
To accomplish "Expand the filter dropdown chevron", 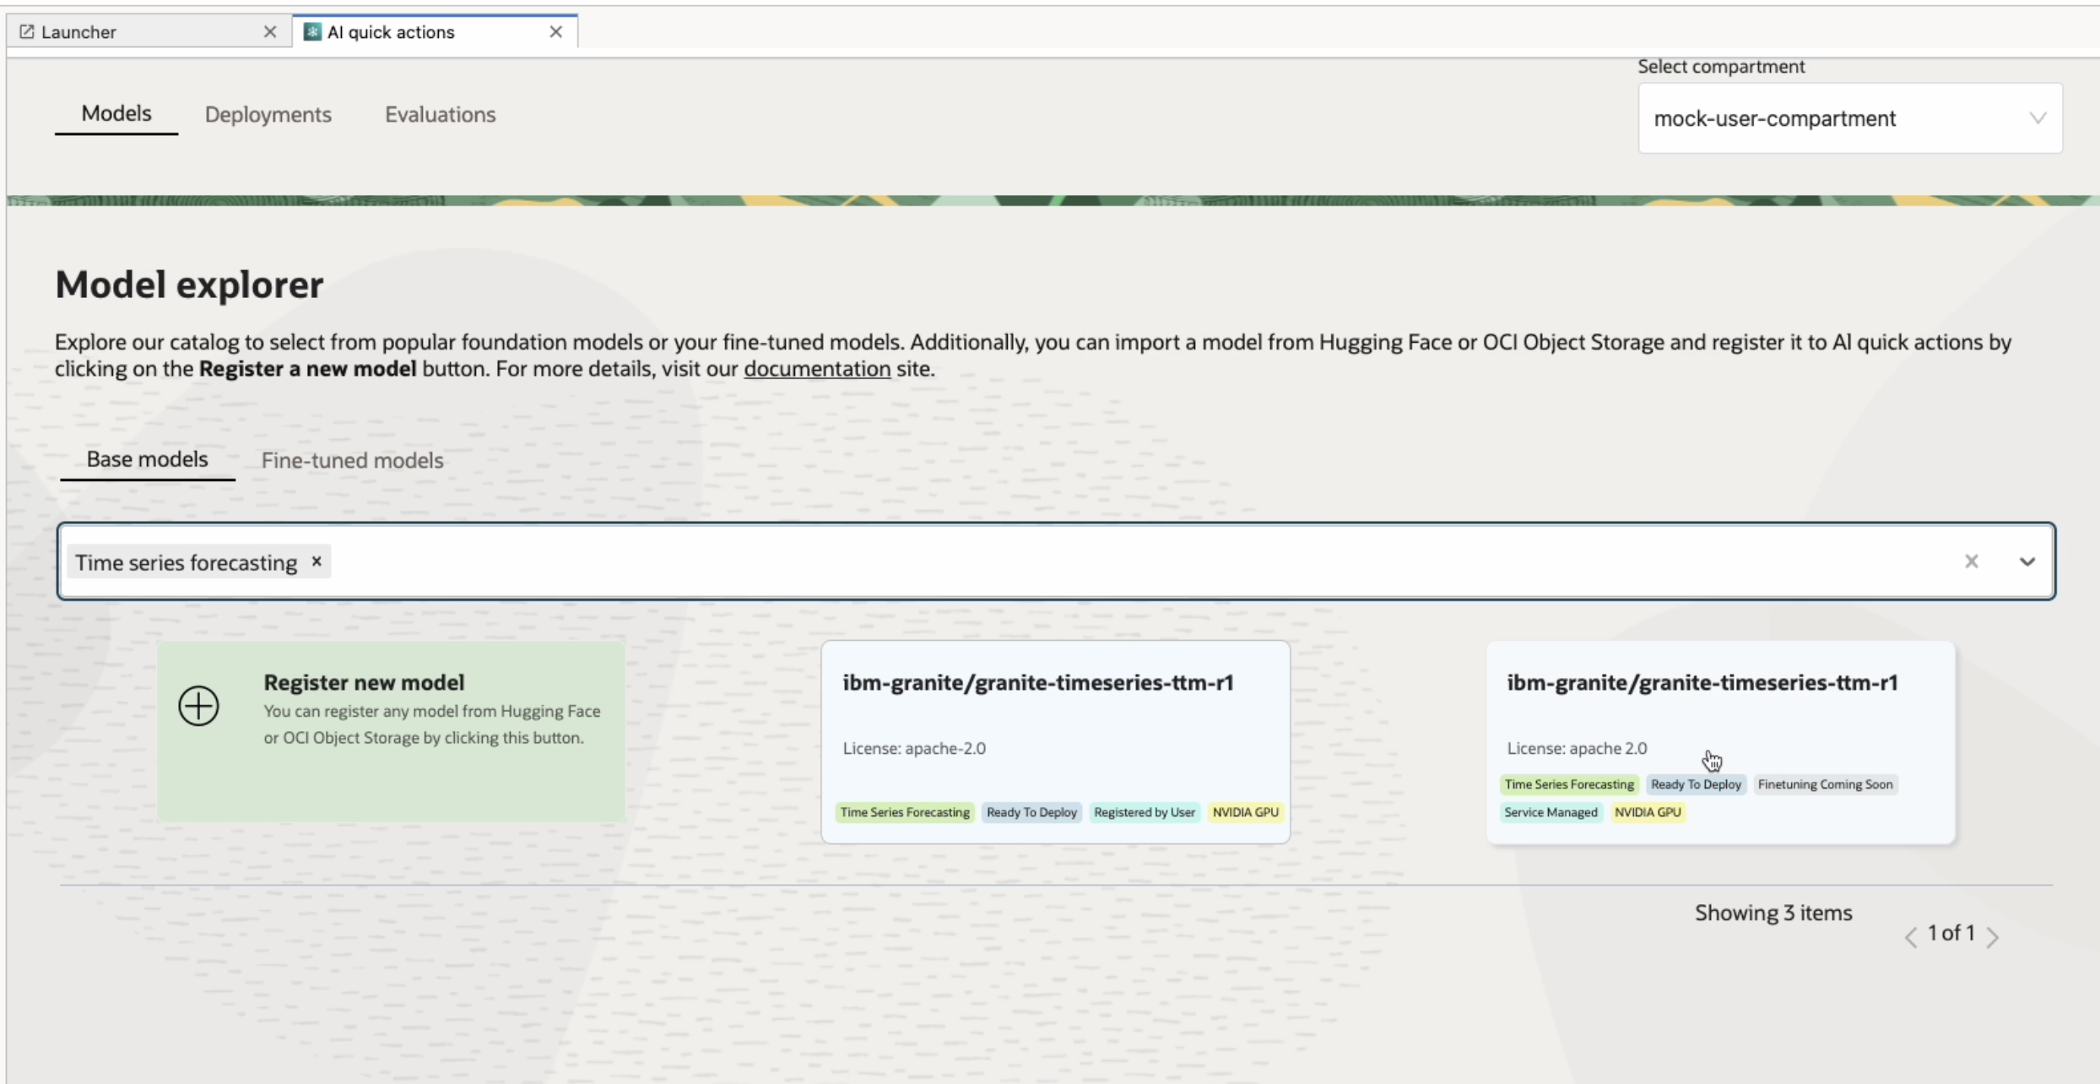I will pyautogui.click(x=2027, y=561).
